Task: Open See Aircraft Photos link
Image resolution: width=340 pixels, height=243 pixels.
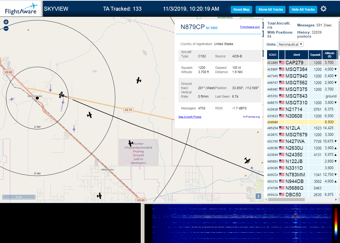Action: click(190, 117)
